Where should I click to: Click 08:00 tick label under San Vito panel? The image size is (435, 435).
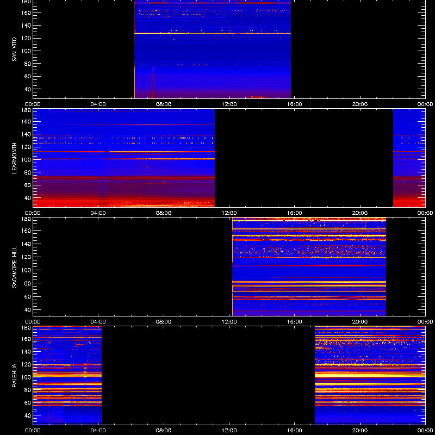tap(164, 104)
